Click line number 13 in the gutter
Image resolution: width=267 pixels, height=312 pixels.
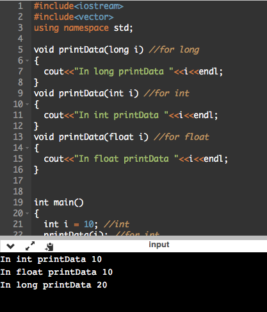click(18, 137)
